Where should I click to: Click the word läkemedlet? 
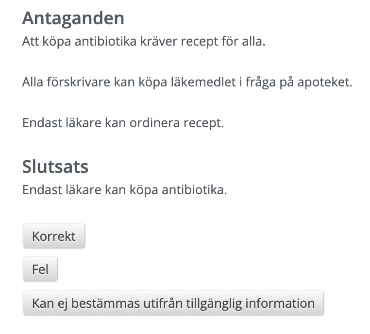(x=203, y=82)
